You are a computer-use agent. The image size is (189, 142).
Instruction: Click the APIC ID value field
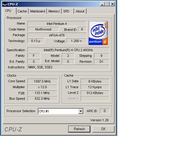coord(105,111)
